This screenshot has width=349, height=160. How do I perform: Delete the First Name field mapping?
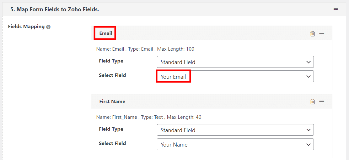coord(312,101)
